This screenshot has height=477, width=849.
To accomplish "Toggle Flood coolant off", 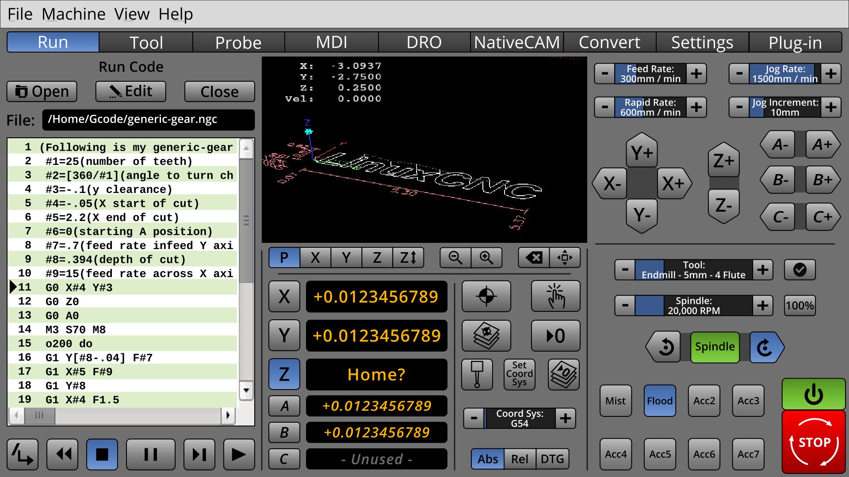I will tap(660, 401).
